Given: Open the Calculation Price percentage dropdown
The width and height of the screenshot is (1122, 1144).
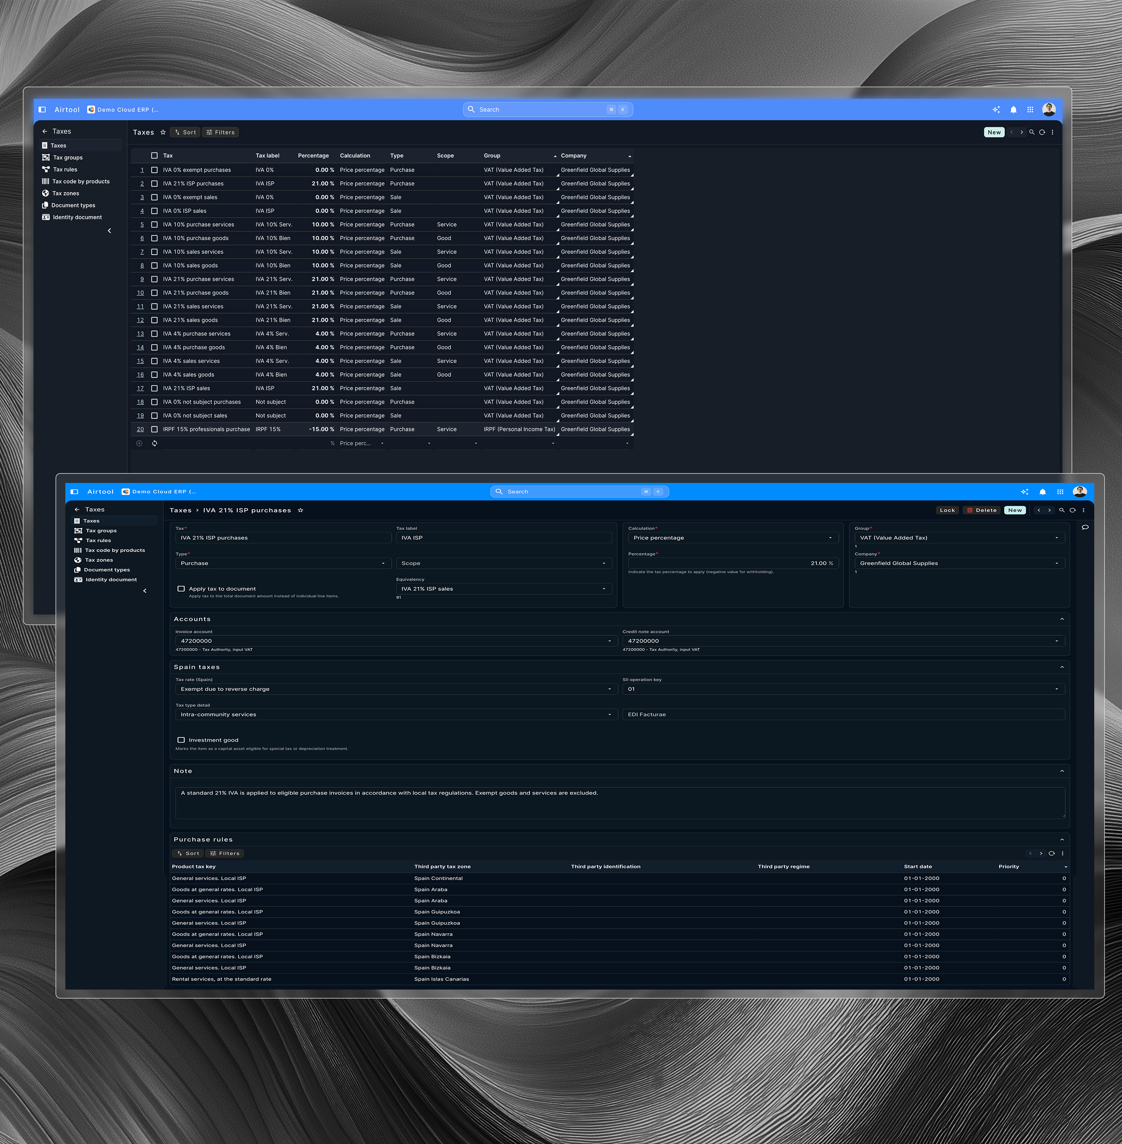Looking at the screenshot, I should [x=731, y=538].
